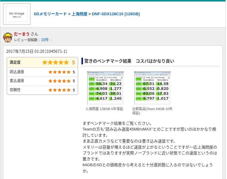Click the reviewer avatar icon with yellow helmet

tap(8, 38)
